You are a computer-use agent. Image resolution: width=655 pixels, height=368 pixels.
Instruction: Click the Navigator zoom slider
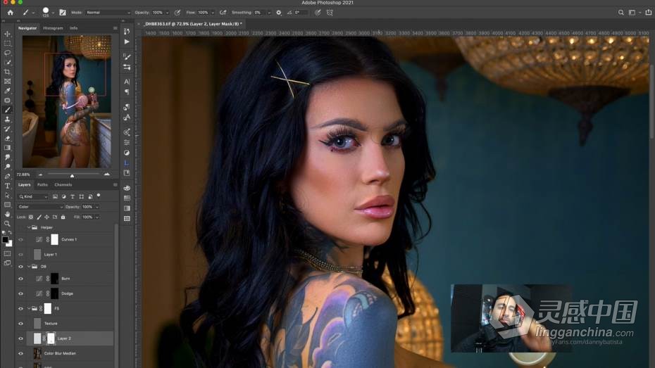pyautogui.click(x=73, y=175)
